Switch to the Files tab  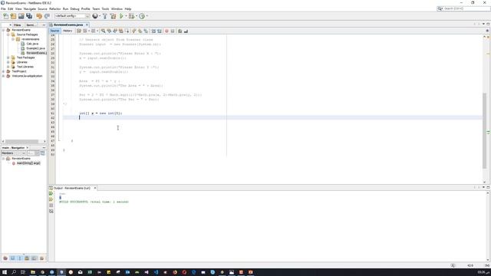click(18, 25)
